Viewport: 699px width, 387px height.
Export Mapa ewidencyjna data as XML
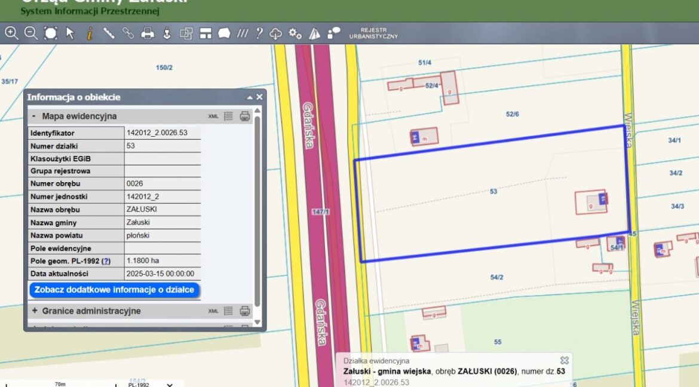pos(213,116)
